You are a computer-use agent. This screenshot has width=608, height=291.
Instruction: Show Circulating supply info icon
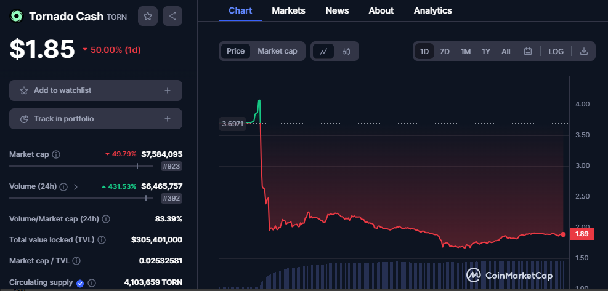coord(92,283)
